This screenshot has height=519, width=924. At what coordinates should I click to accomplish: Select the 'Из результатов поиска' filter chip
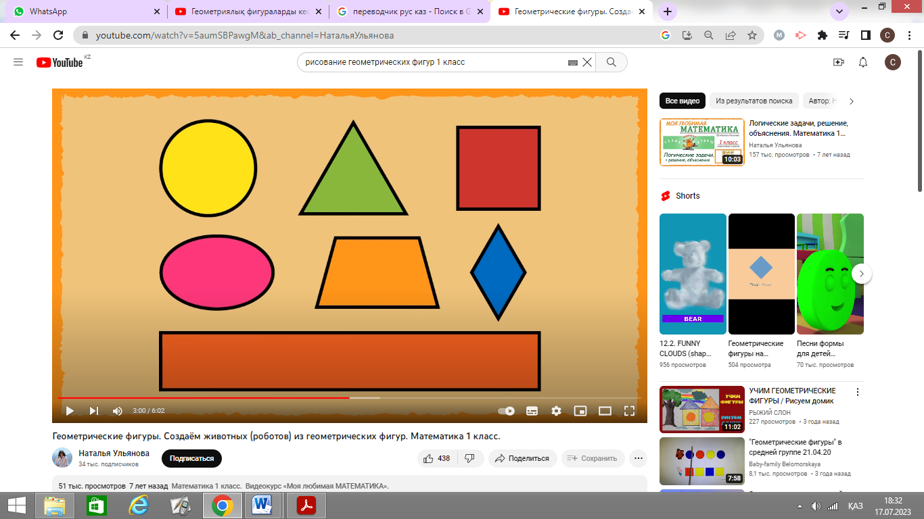click(754, 101)
